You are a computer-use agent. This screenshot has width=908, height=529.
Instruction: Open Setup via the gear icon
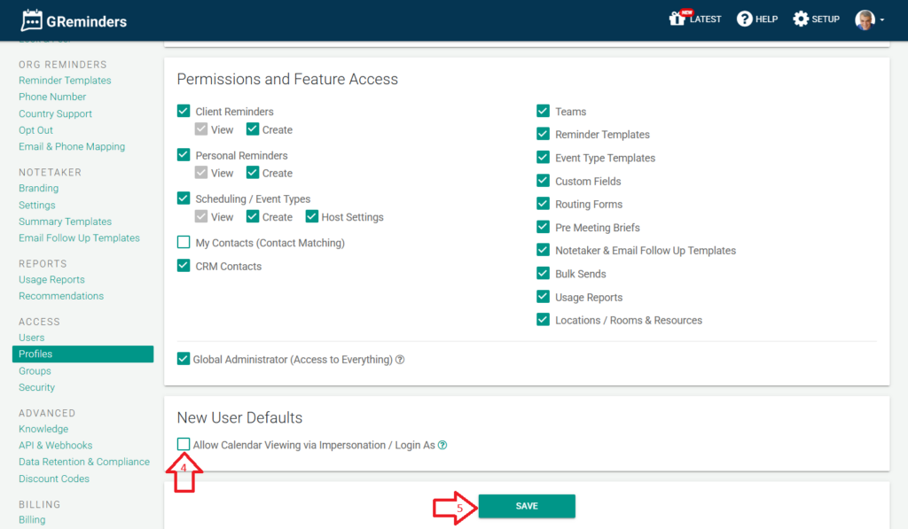801,19
